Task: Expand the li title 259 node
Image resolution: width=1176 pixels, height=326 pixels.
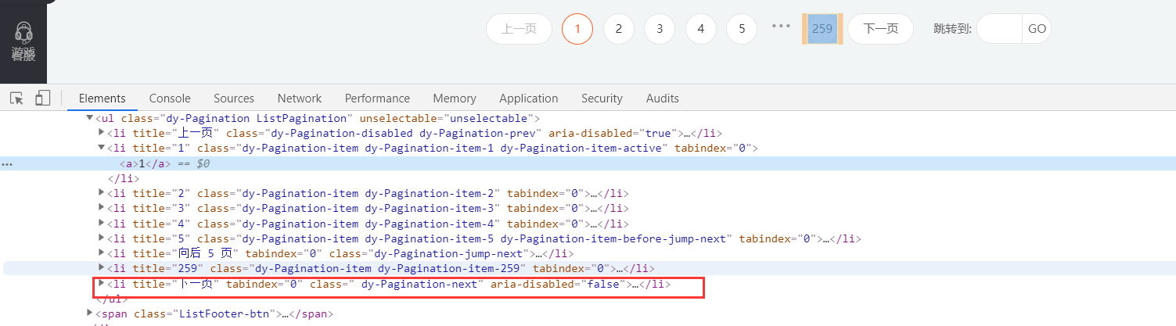Action: tap(102, 268)
